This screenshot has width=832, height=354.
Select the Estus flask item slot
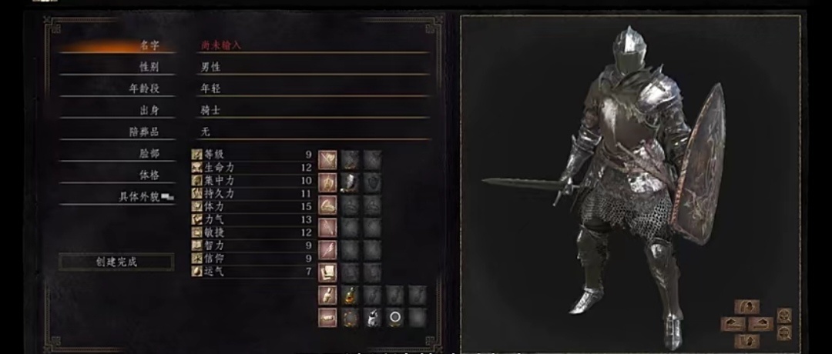coord(350,296)
